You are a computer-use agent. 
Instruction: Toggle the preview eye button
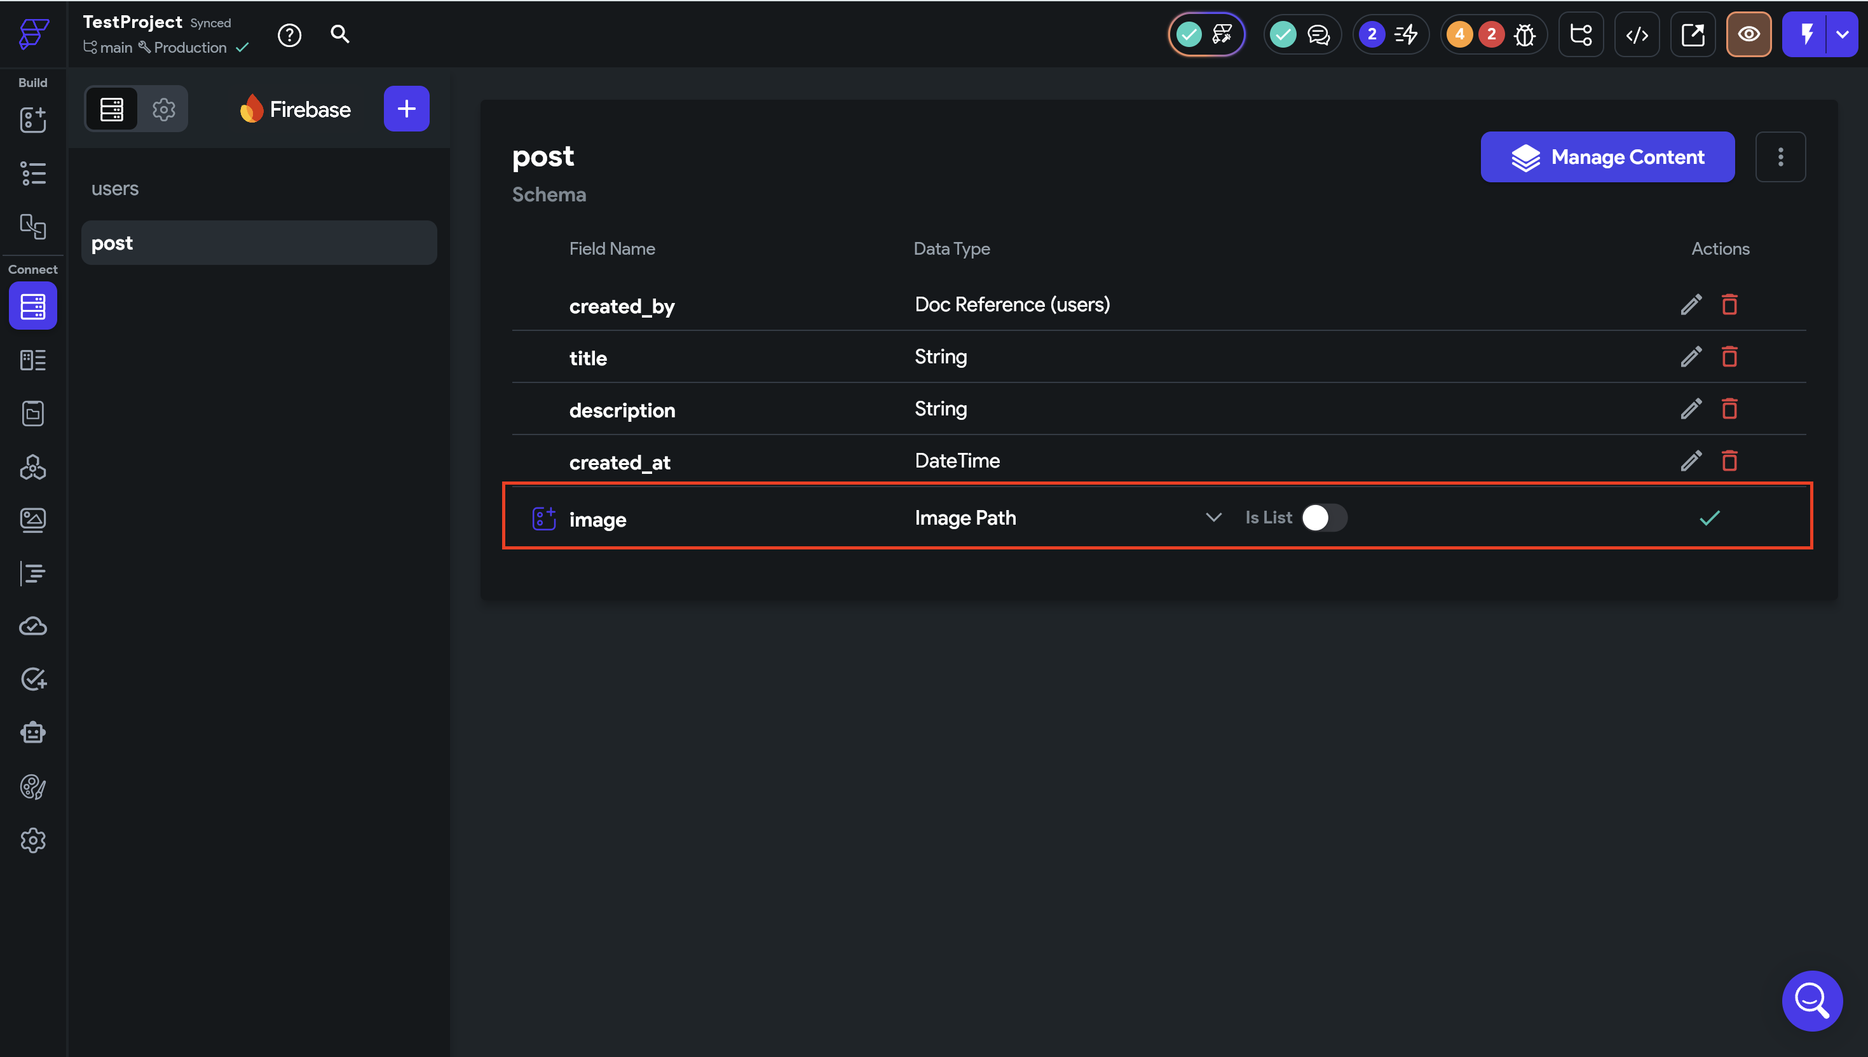pyautogui.click(x=1748, y=34)
